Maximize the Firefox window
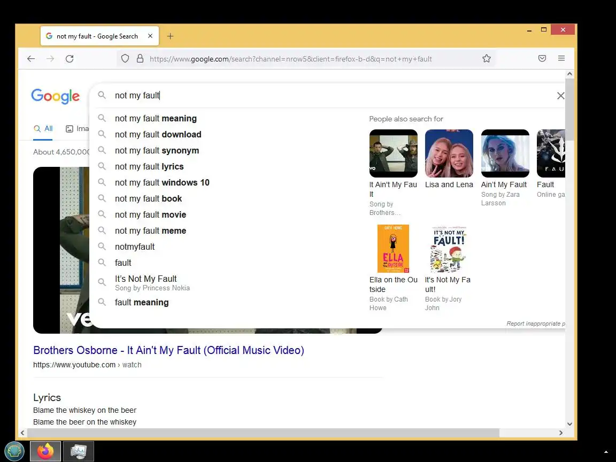The image size is (616, 462). (x=544, y=29)
